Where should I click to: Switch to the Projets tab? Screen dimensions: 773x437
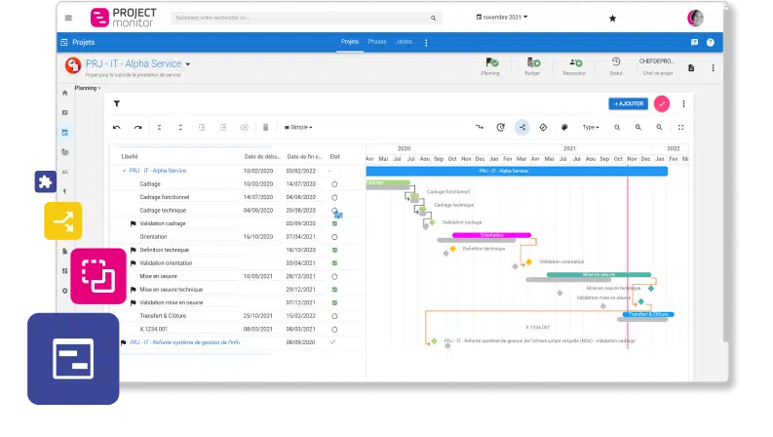point(350,42)
